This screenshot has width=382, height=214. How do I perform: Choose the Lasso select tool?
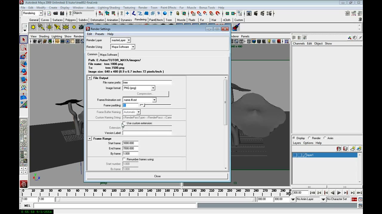[x=24, y=48]
